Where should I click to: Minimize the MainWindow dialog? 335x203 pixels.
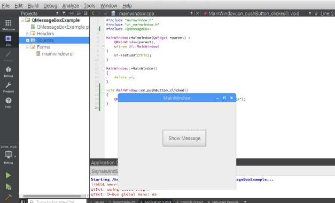pos(217,98)
